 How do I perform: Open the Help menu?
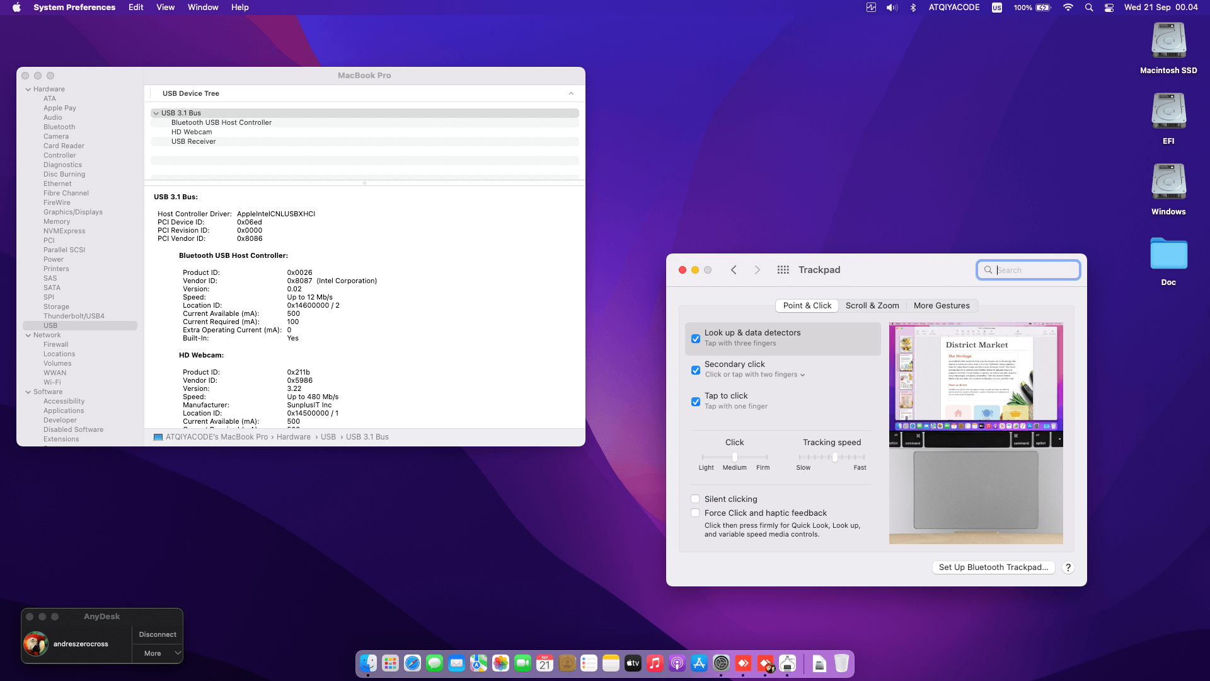point(239,8)
